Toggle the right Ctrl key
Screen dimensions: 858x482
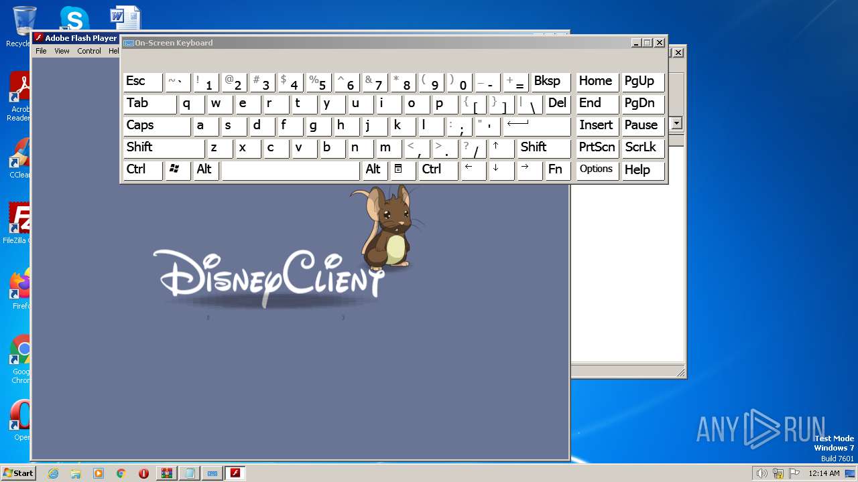438,170
